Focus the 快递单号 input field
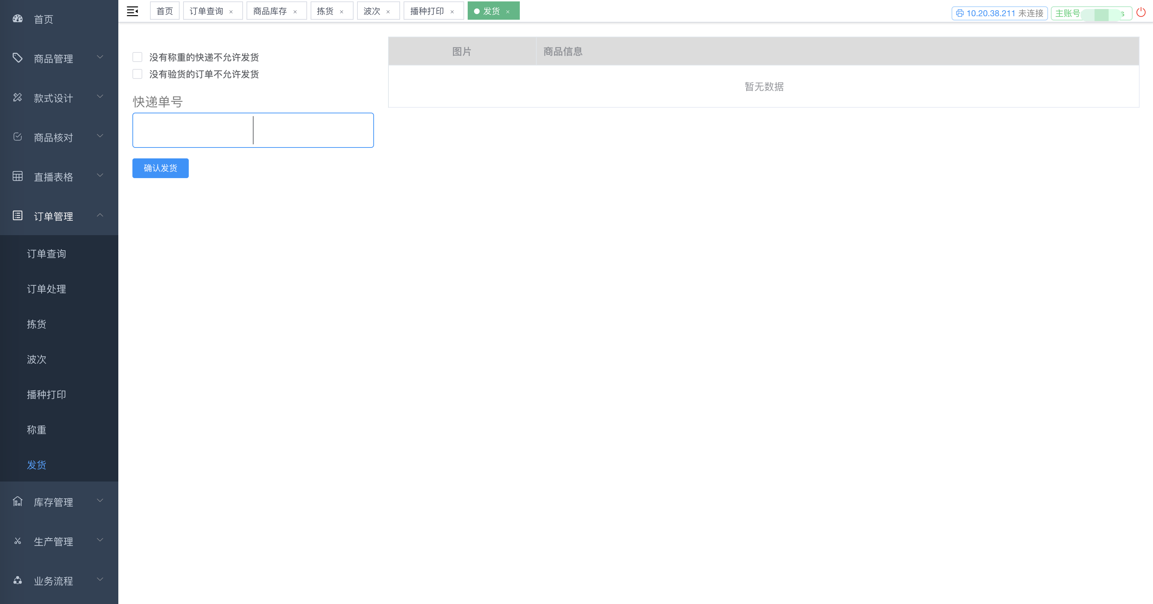Screen dimensions: 1153x604 (x=253, y=130)
